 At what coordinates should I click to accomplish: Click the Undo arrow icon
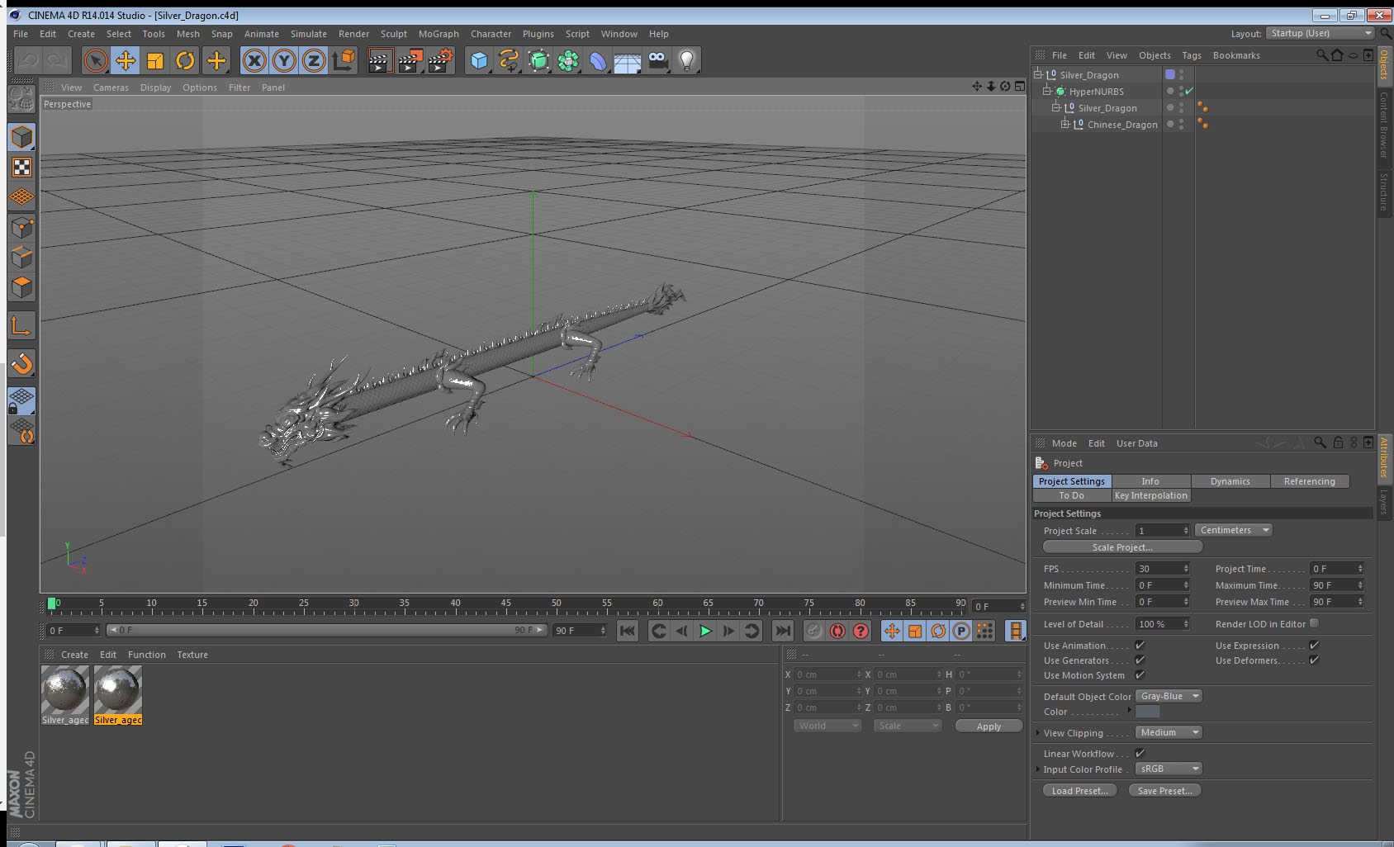tap(28, 60)
